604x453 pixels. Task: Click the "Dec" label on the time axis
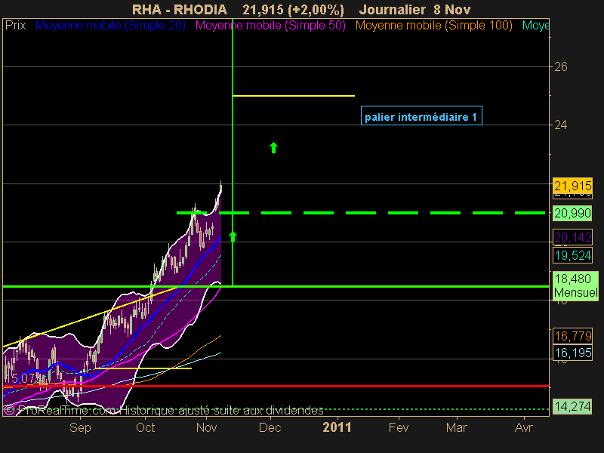tap(270, 427)
